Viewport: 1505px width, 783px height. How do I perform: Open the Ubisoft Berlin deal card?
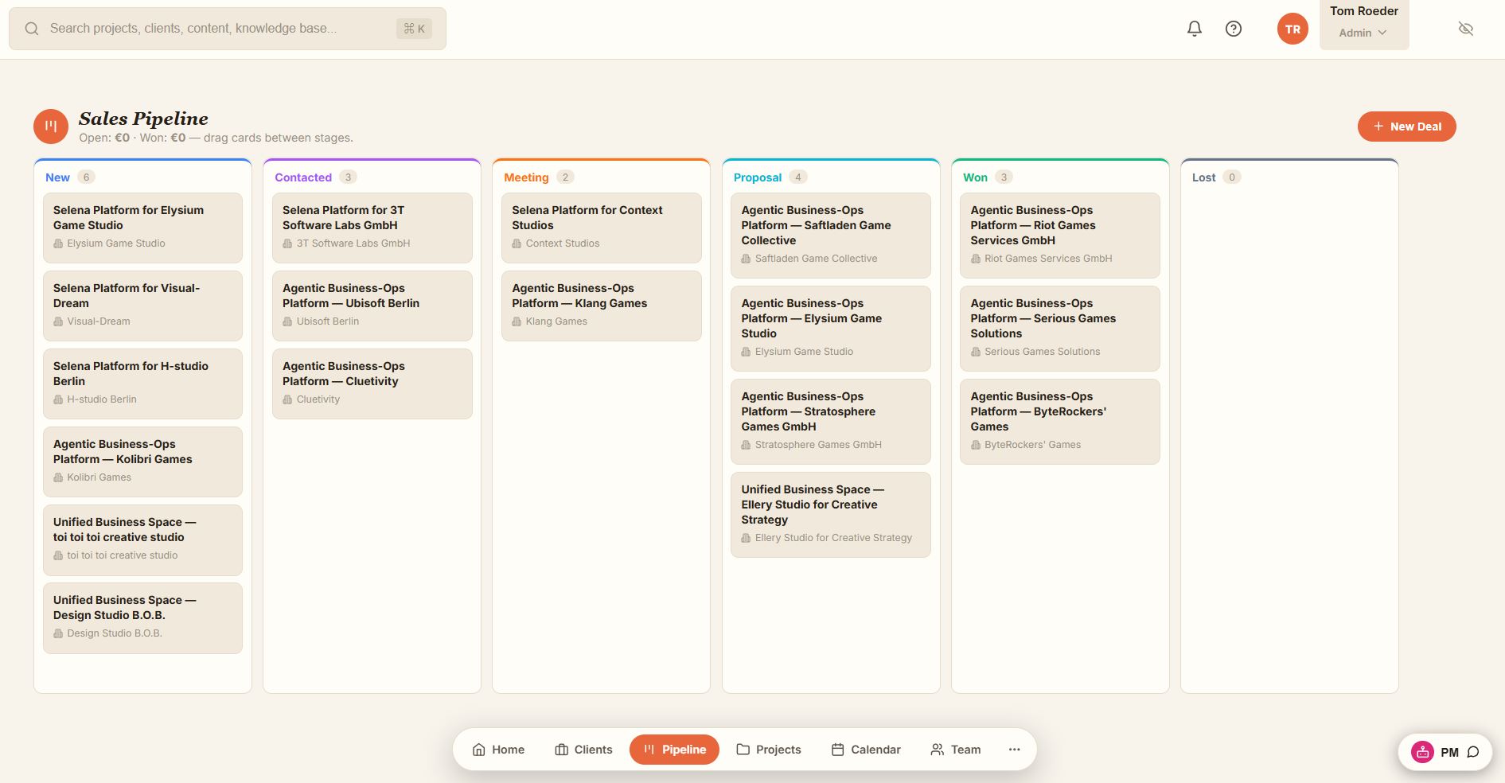372,306
